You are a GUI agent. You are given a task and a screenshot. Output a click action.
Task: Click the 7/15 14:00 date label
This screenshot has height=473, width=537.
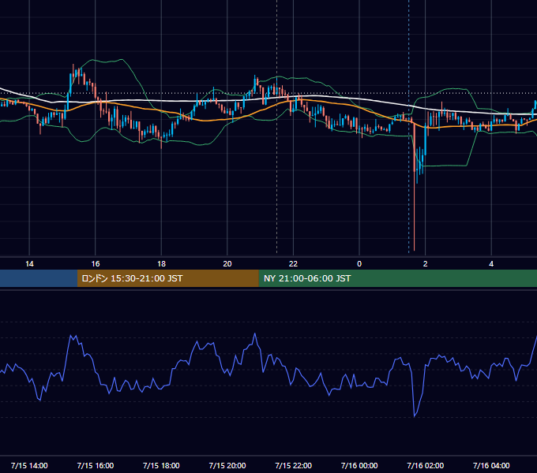point(29,465)
